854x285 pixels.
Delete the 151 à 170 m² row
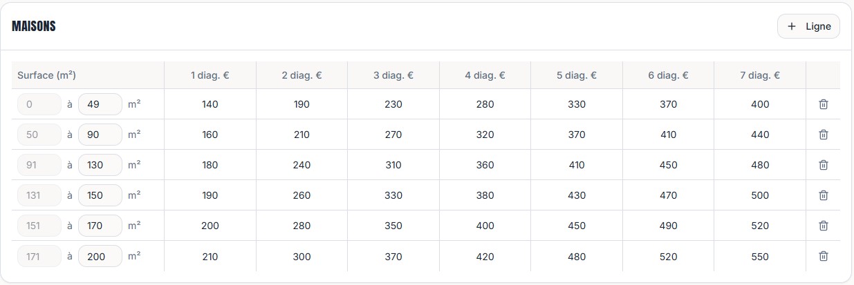(x=823, y=226)
